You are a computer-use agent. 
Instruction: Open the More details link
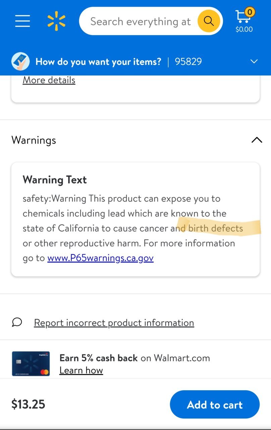coord(49,80)
